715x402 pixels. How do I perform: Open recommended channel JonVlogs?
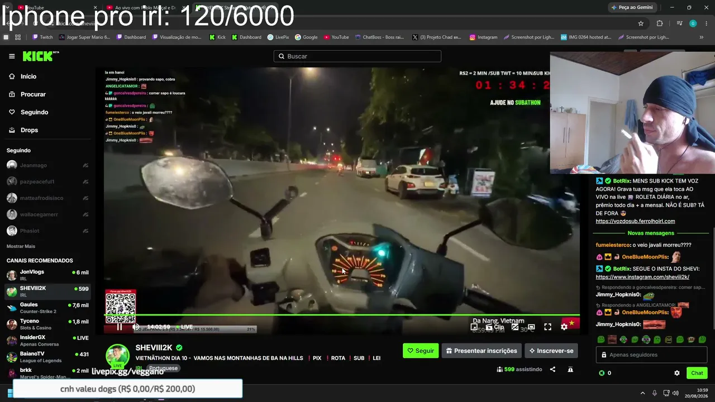pos(47,275)
